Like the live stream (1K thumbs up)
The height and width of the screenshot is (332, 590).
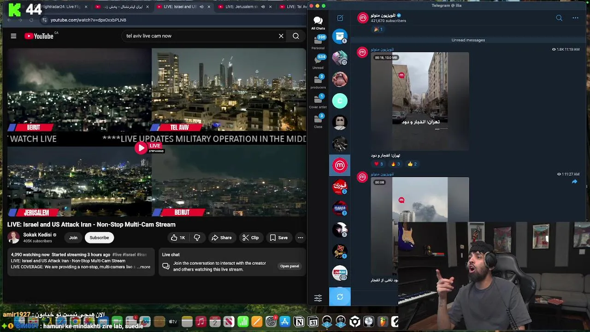tap(178, 238)
